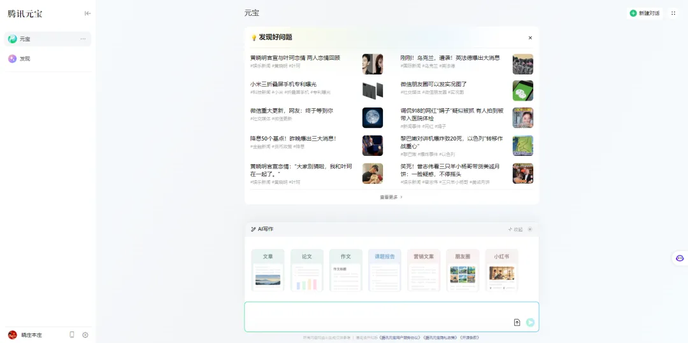Viewport: 688px width, 343px height.
Task: Open the 开源条款 link
Action: coord(469,338)
